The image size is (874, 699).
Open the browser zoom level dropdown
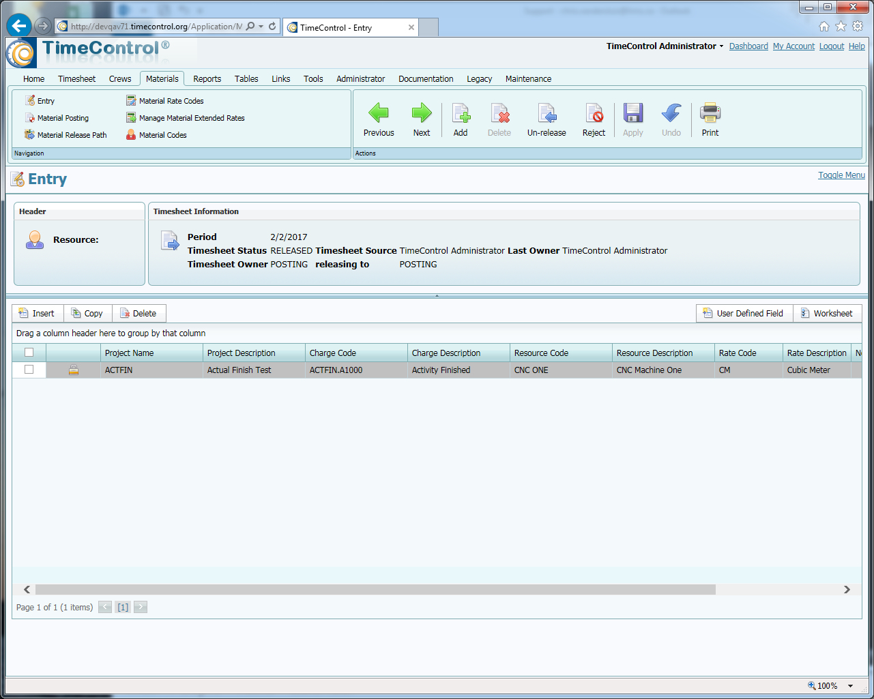click(850, 686)
